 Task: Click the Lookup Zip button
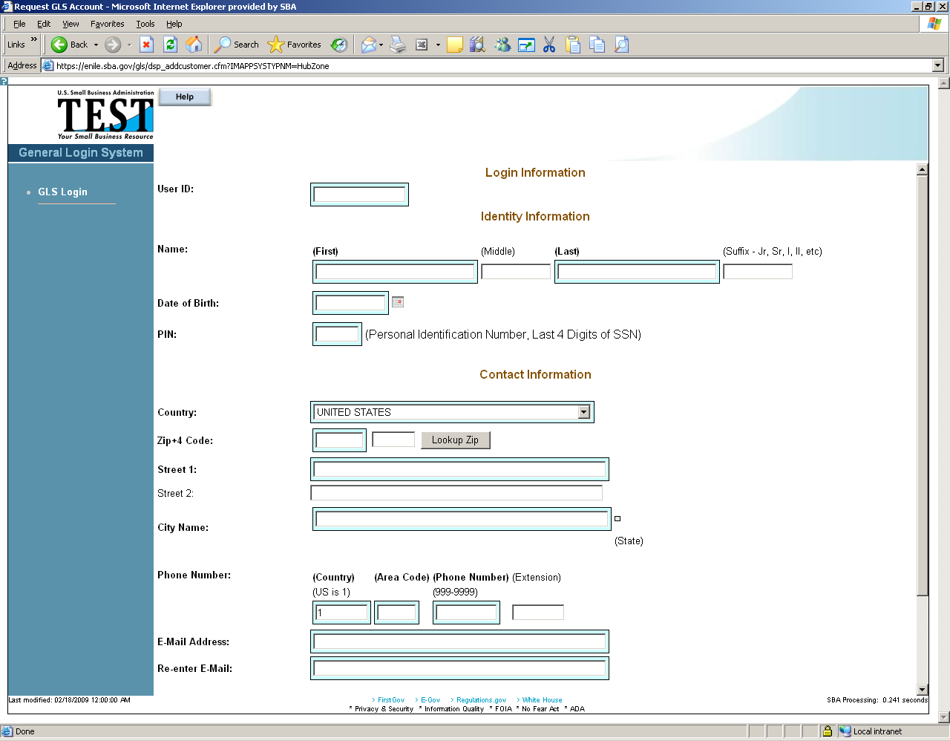pyautogui.click(x=455, y=440)
